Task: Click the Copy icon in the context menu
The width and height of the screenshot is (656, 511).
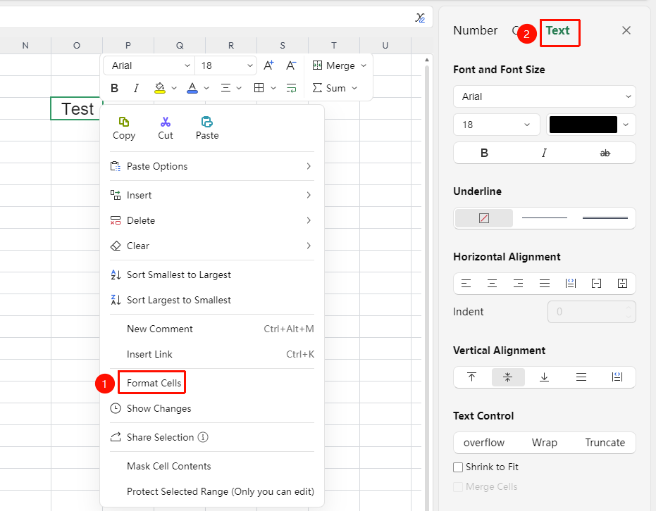Action: coord(124,122)
